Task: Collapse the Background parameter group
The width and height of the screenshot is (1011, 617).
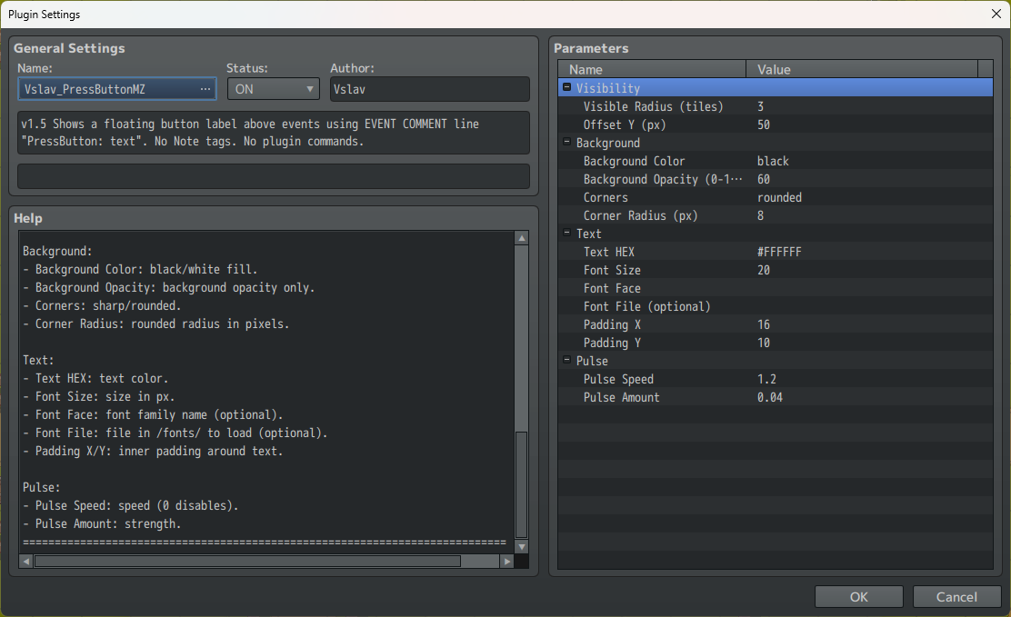Action: point(566,143)
